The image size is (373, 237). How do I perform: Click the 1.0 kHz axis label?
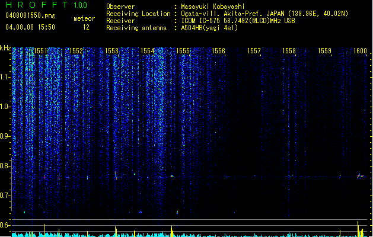tap(4, 107)
